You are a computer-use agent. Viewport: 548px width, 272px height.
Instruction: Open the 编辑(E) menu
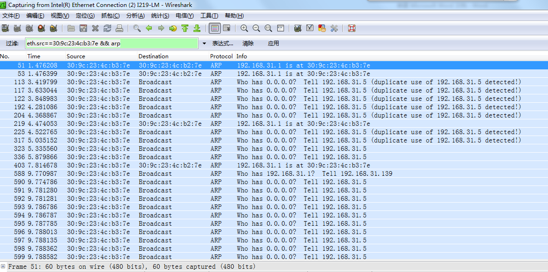click(35, 16)
